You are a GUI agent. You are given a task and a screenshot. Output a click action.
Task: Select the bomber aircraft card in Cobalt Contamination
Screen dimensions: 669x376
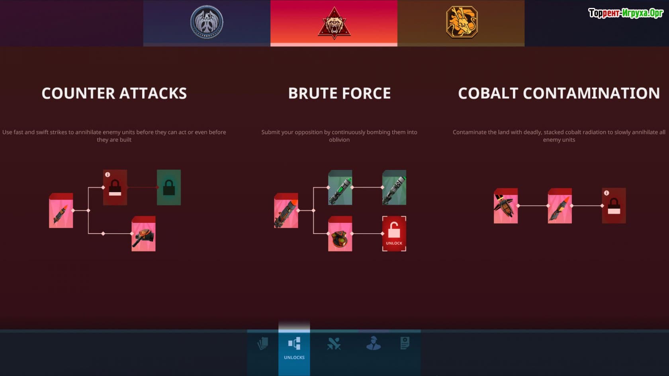[x=506, y=206]
